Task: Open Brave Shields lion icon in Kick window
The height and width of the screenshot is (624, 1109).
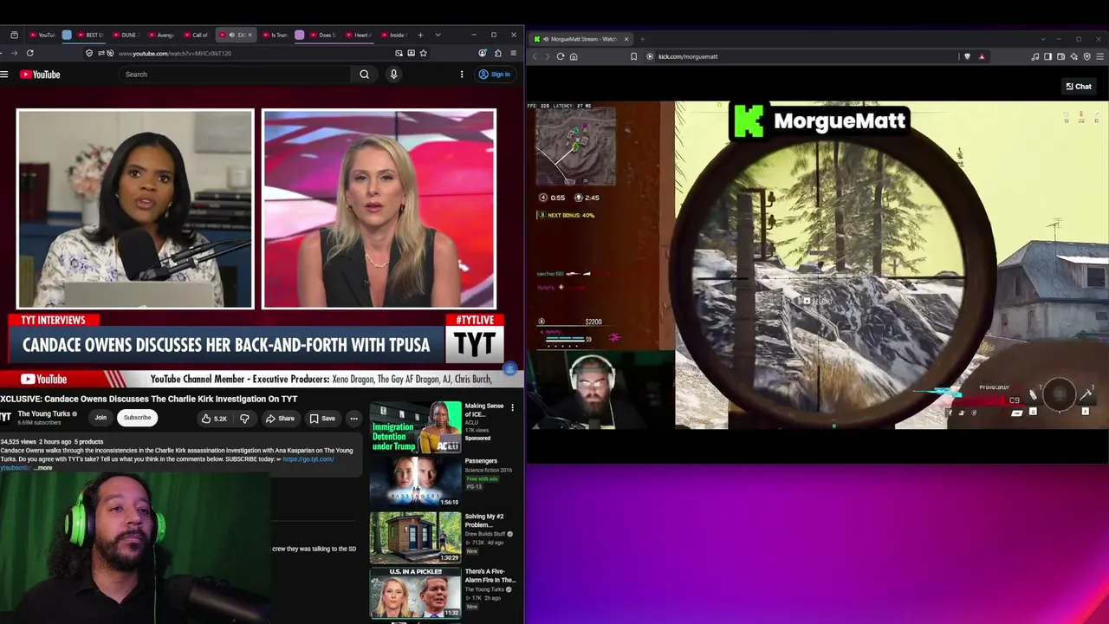Action: tap(967, 56)
